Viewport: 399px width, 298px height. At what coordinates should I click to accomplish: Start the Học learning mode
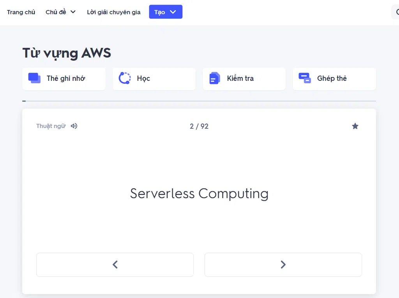154,79
